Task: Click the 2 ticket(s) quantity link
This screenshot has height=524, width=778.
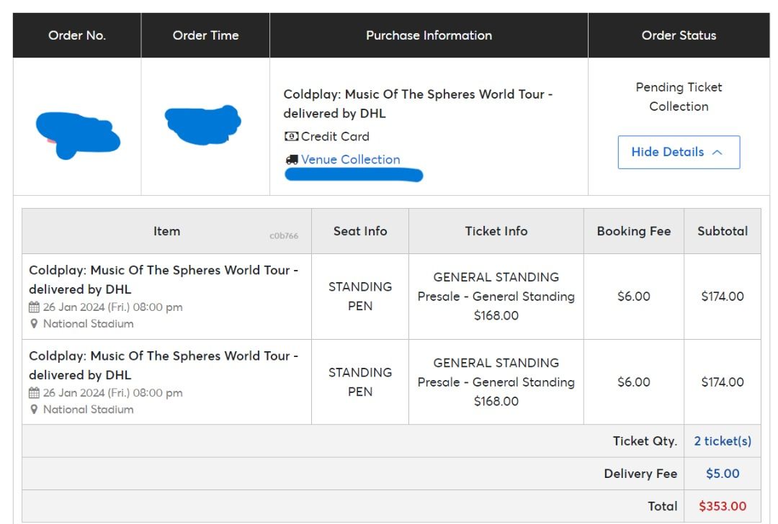Action: click(x=723, y=441)
